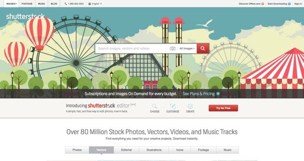Click the phone icon in top bar
Image resolution: width=304 pixels, height=161 pixels.
tap(66, 4)
